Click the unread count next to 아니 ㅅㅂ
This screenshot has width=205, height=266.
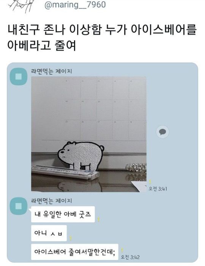pyautogui.click(x=71, y=238)
